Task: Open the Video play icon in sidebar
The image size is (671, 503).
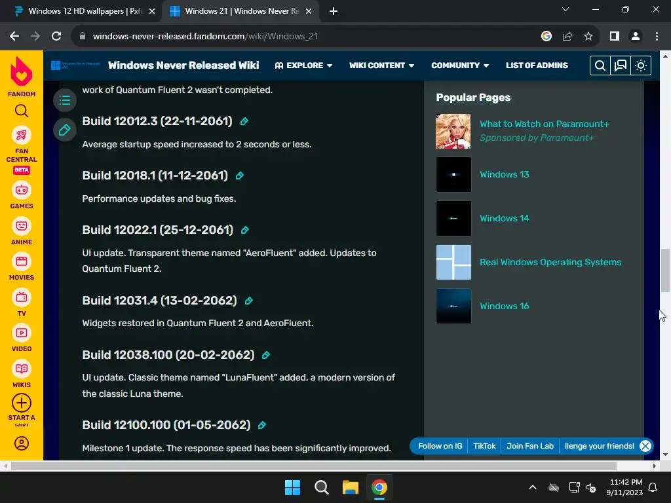Action: 22,333
